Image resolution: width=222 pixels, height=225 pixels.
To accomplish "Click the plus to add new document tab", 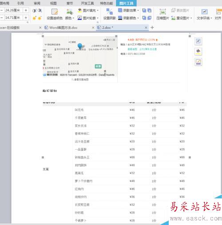I will [x=152, y=28].
